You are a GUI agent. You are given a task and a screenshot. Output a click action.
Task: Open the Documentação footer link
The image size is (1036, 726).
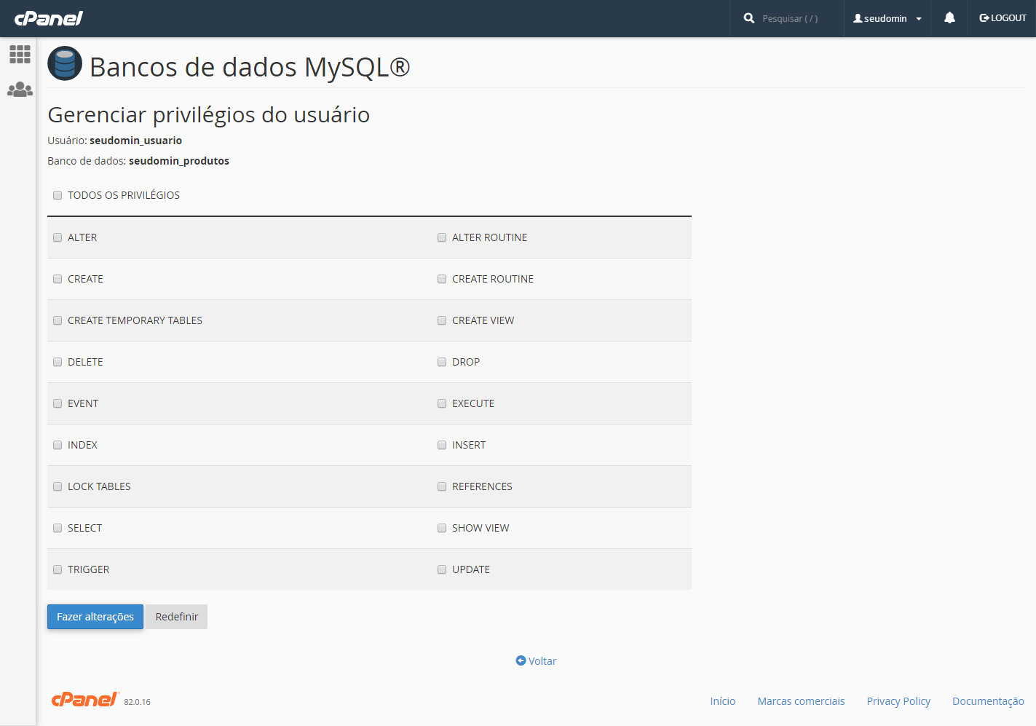click(x=988, y=701)
